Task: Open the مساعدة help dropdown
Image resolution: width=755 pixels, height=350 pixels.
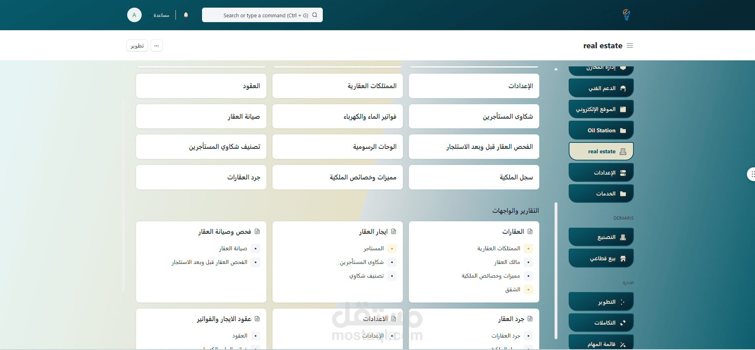Action: point(159,15)
